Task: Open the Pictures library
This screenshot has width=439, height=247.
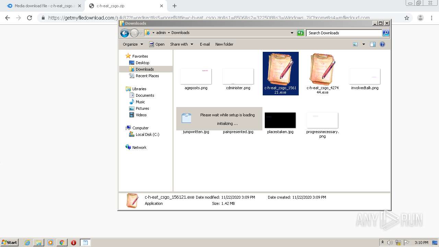Action: pyautogui.click(x=139, y=108)
